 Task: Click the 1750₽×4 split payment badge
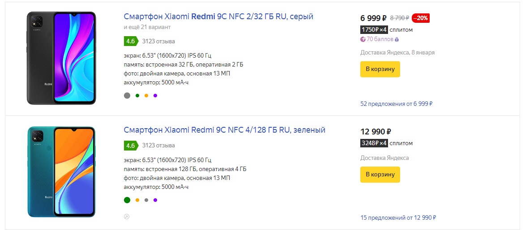[x=374, y=29]
